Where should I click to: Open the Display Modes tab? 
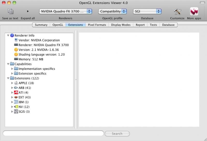pos(121,25)
